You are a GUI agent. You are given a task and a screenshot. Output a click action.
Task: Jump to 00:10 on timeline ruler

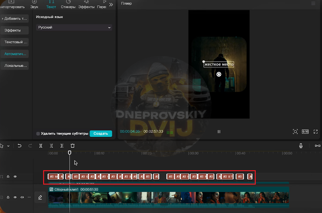pyautogui.click(x=100, y=153)
